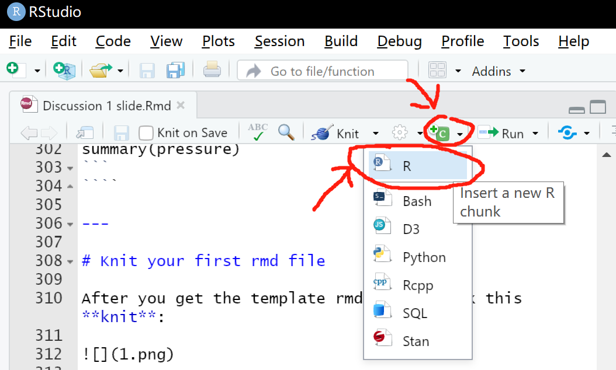Open the New File dropdown arrow
This screenshot has width=616, height=370.
(x=37, y=71)
